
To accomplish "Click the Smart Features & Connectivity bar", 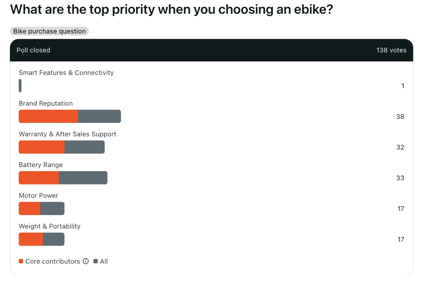I will coord(20,85).
